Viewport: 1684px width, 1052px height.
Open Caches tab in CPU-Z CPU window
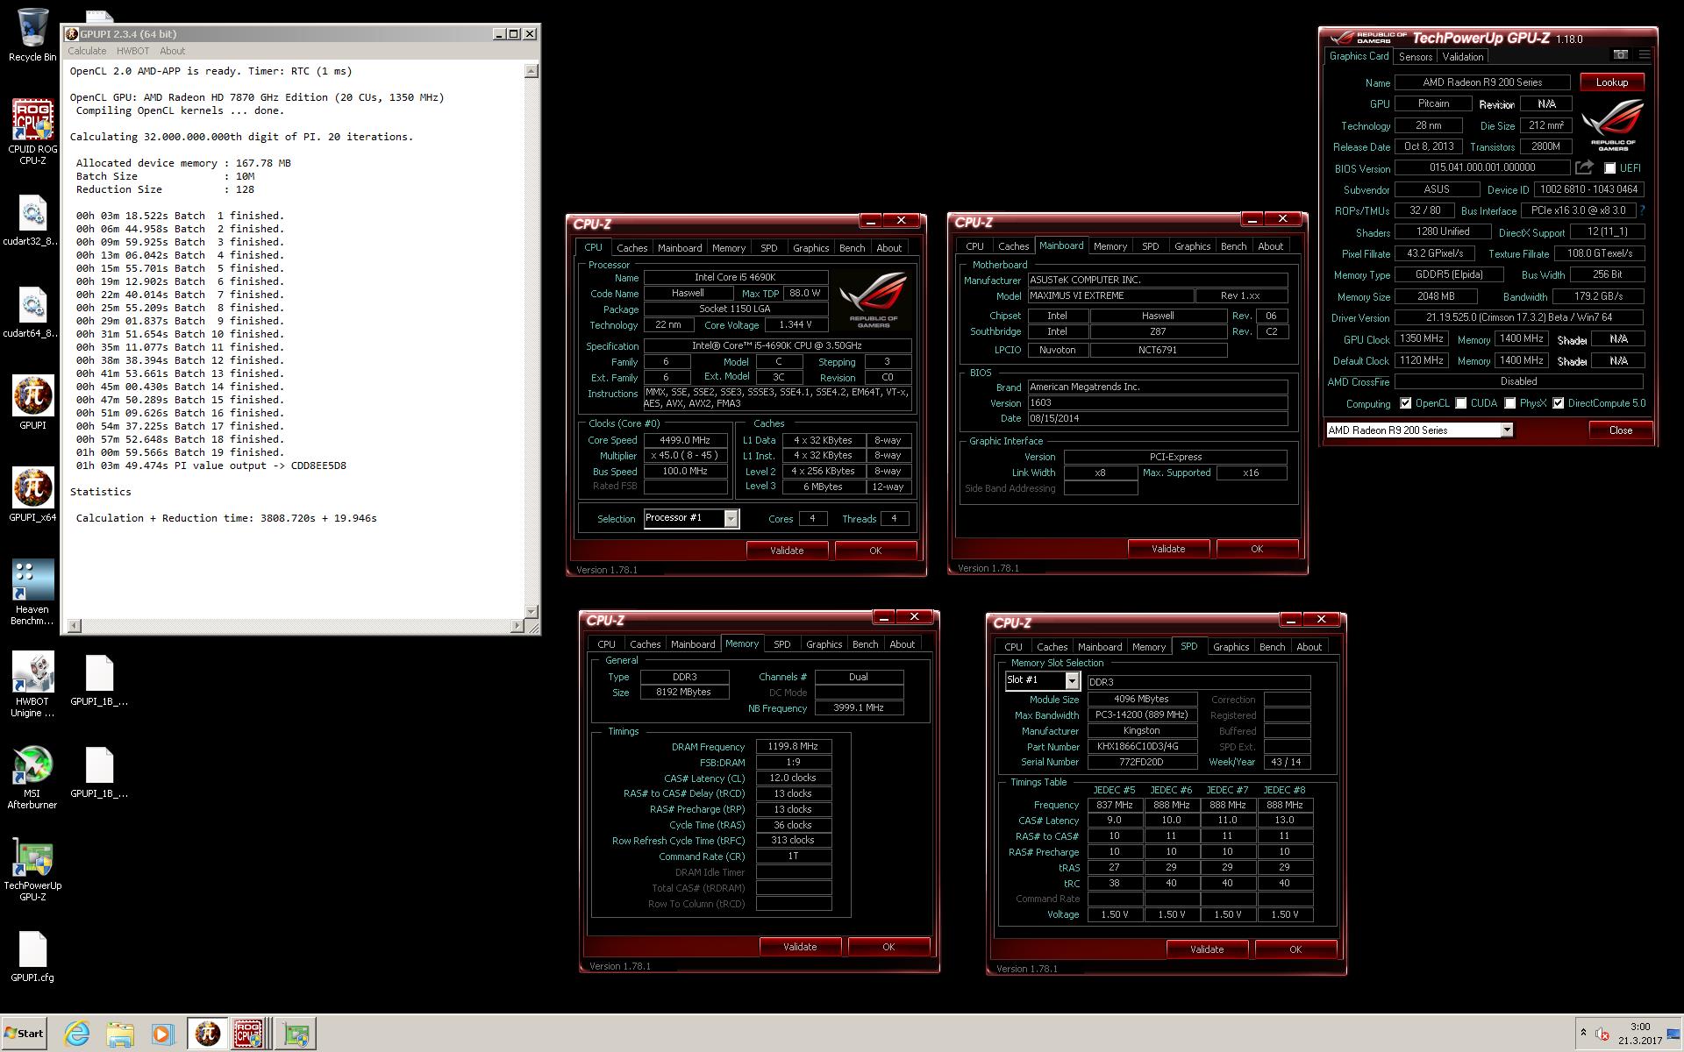[x=631, y=248]
